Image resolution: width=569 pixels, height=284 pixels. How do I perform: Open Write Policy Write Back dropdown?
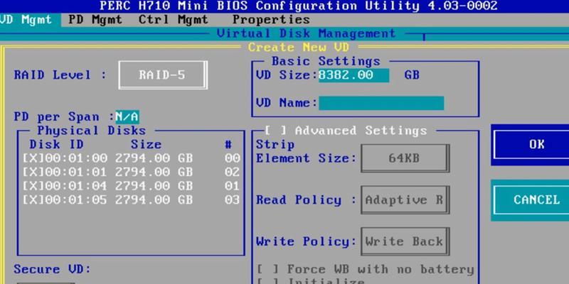405,241
